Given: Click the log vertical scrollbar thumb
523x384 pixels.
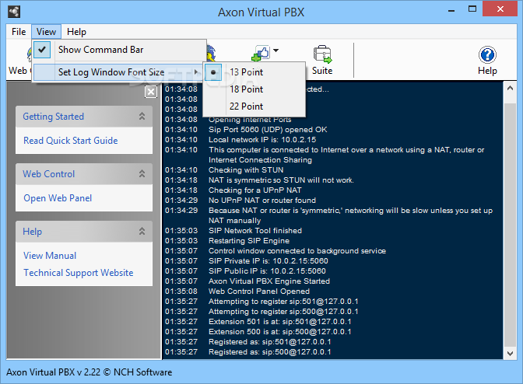Looking at the screenshot, I should tap(510, 225).
